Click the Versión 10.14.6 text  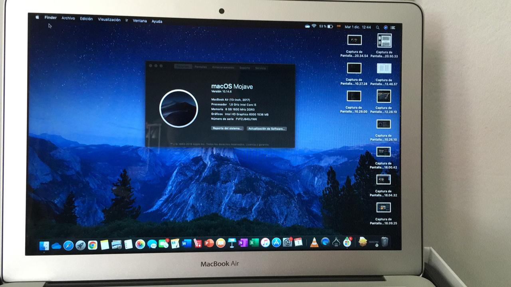(x=221, y=91)
